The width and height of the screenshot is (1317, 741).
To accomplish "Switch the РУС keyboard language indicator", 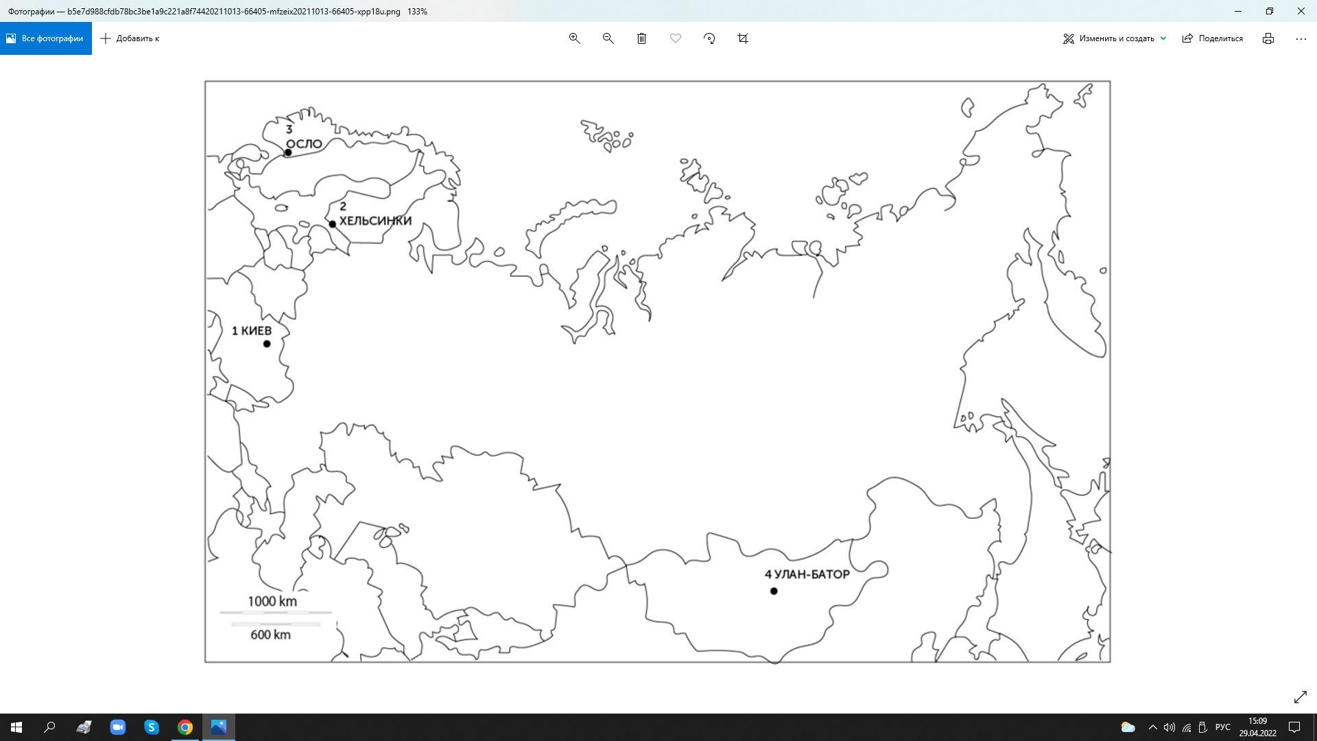I will point(1222,727).
